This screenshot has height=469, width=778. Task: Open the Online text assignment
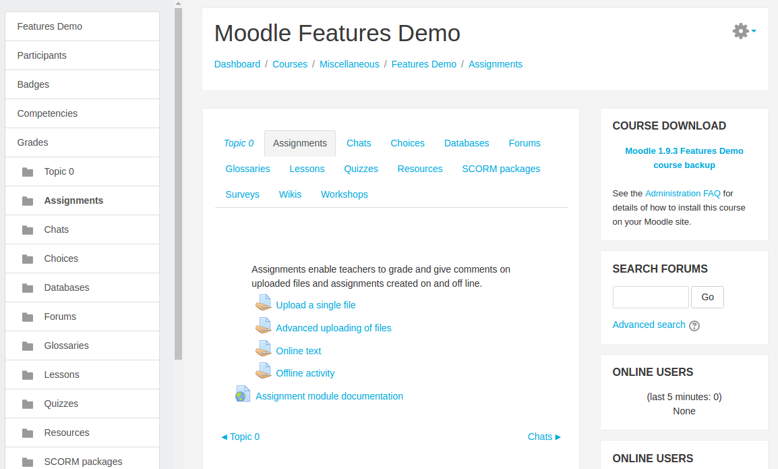pyautogui.click(x=298, y=351)
